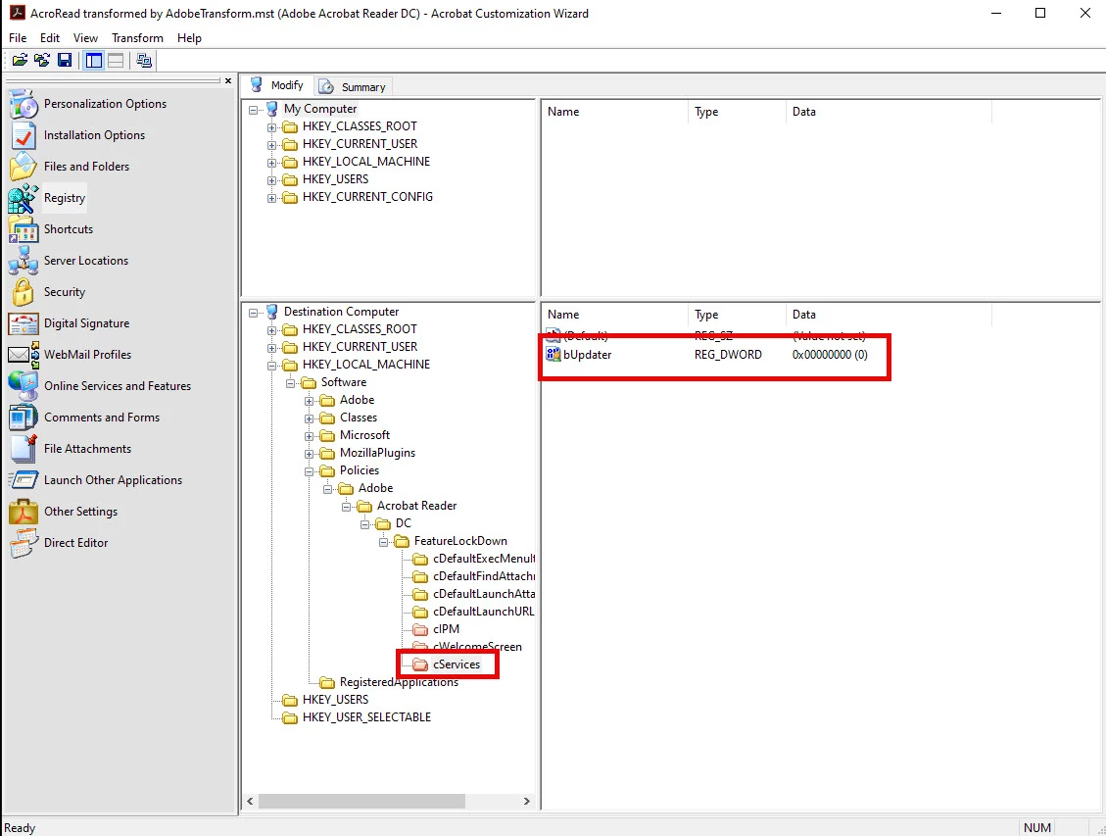Open a package using the toolbar folder icon
The height and width of the screenshot is (836, 1106).
(20, 61)
